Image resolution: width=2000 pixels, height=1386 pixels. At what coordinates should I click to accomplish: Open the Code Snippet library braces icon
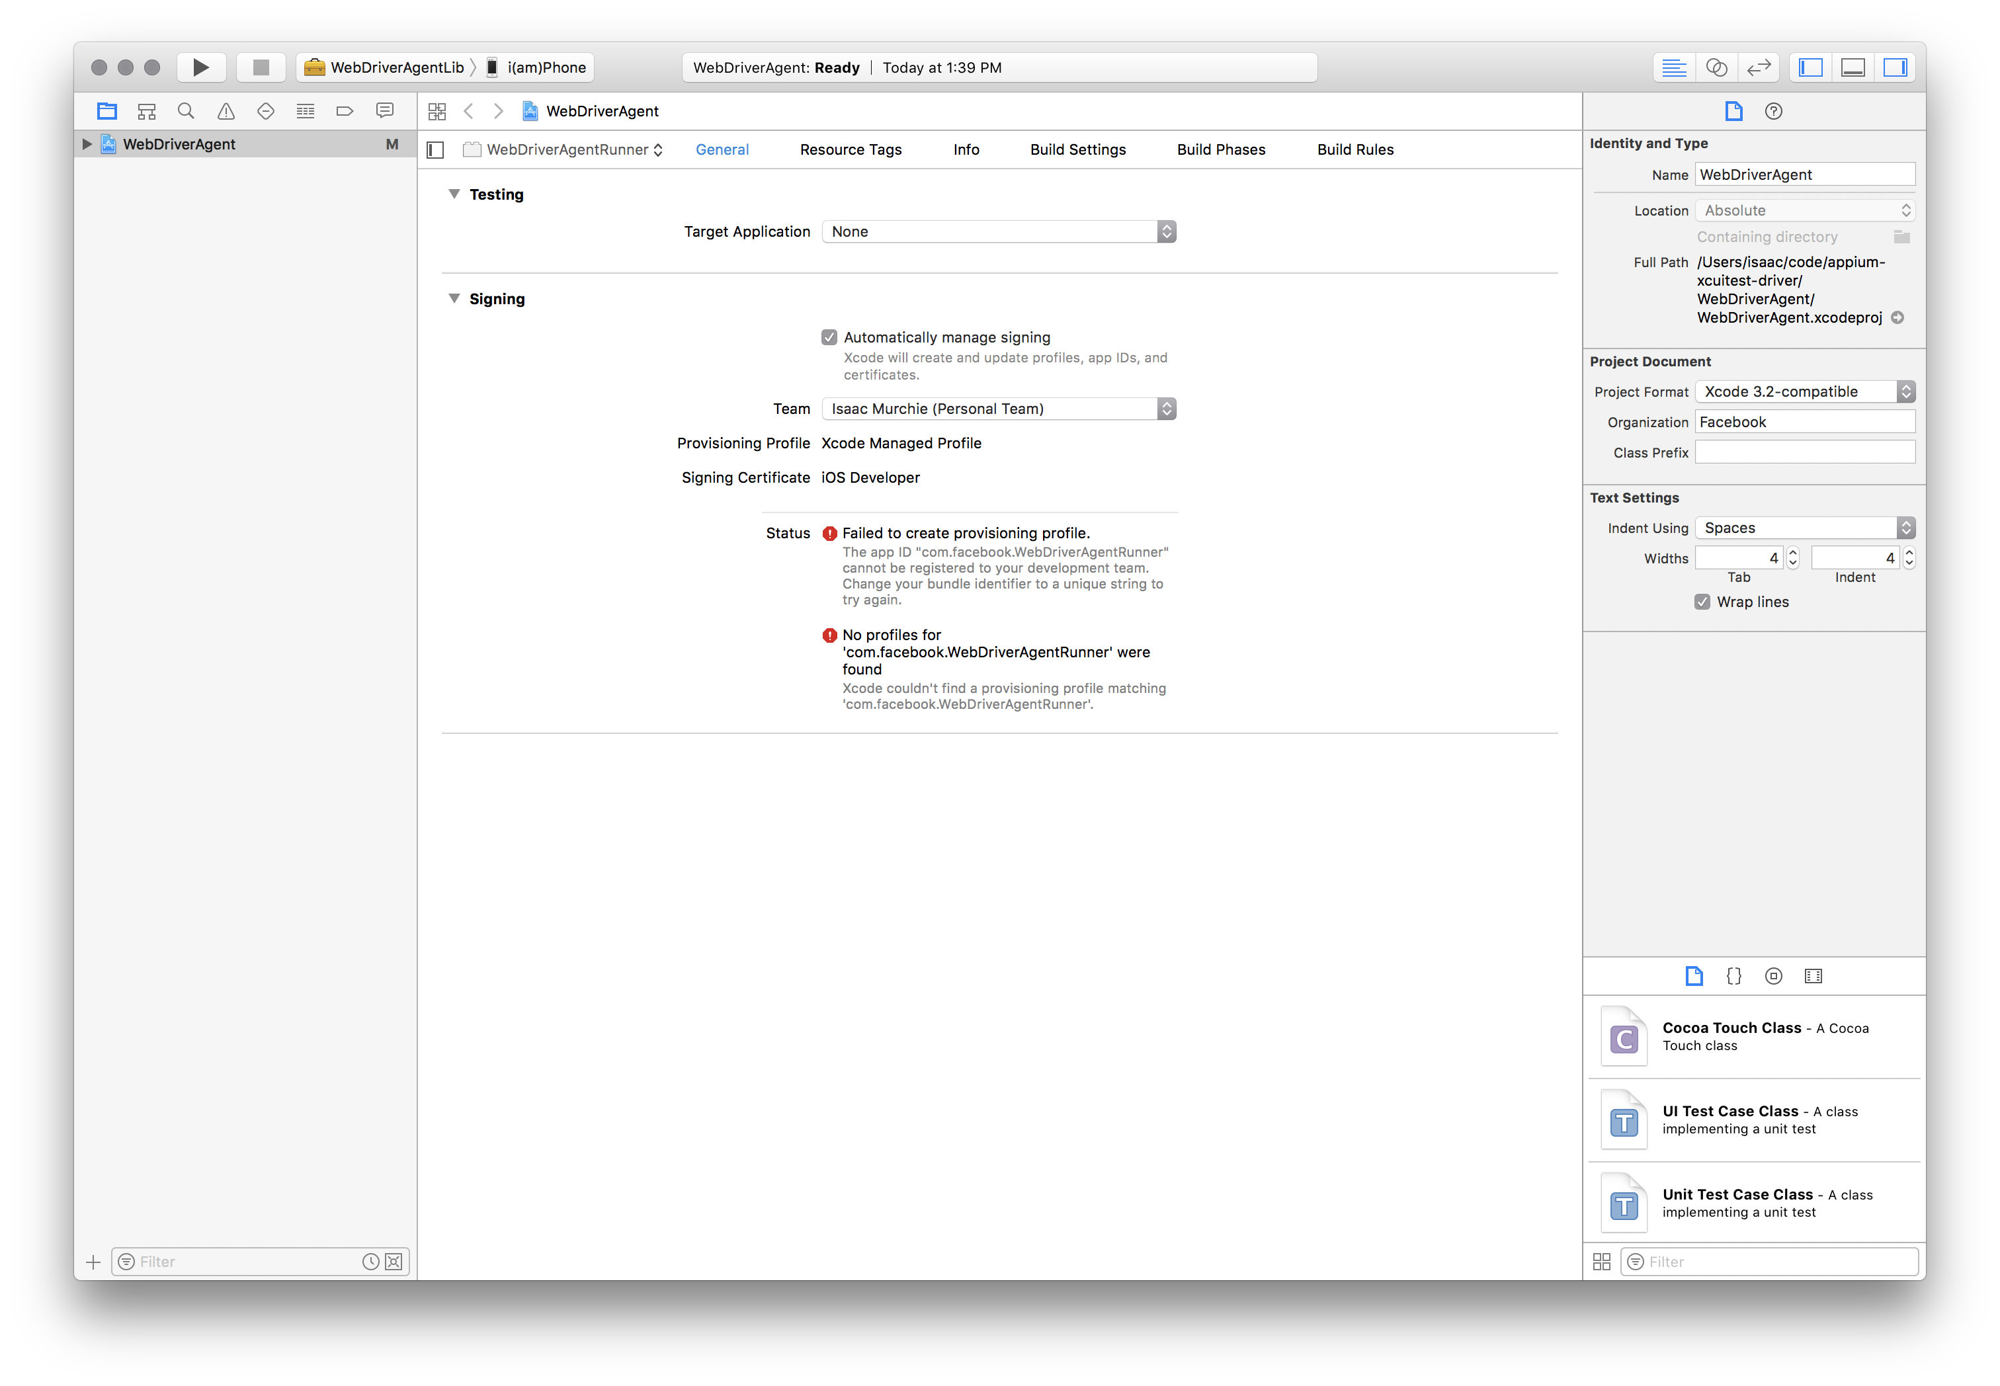pos(1733,976)
